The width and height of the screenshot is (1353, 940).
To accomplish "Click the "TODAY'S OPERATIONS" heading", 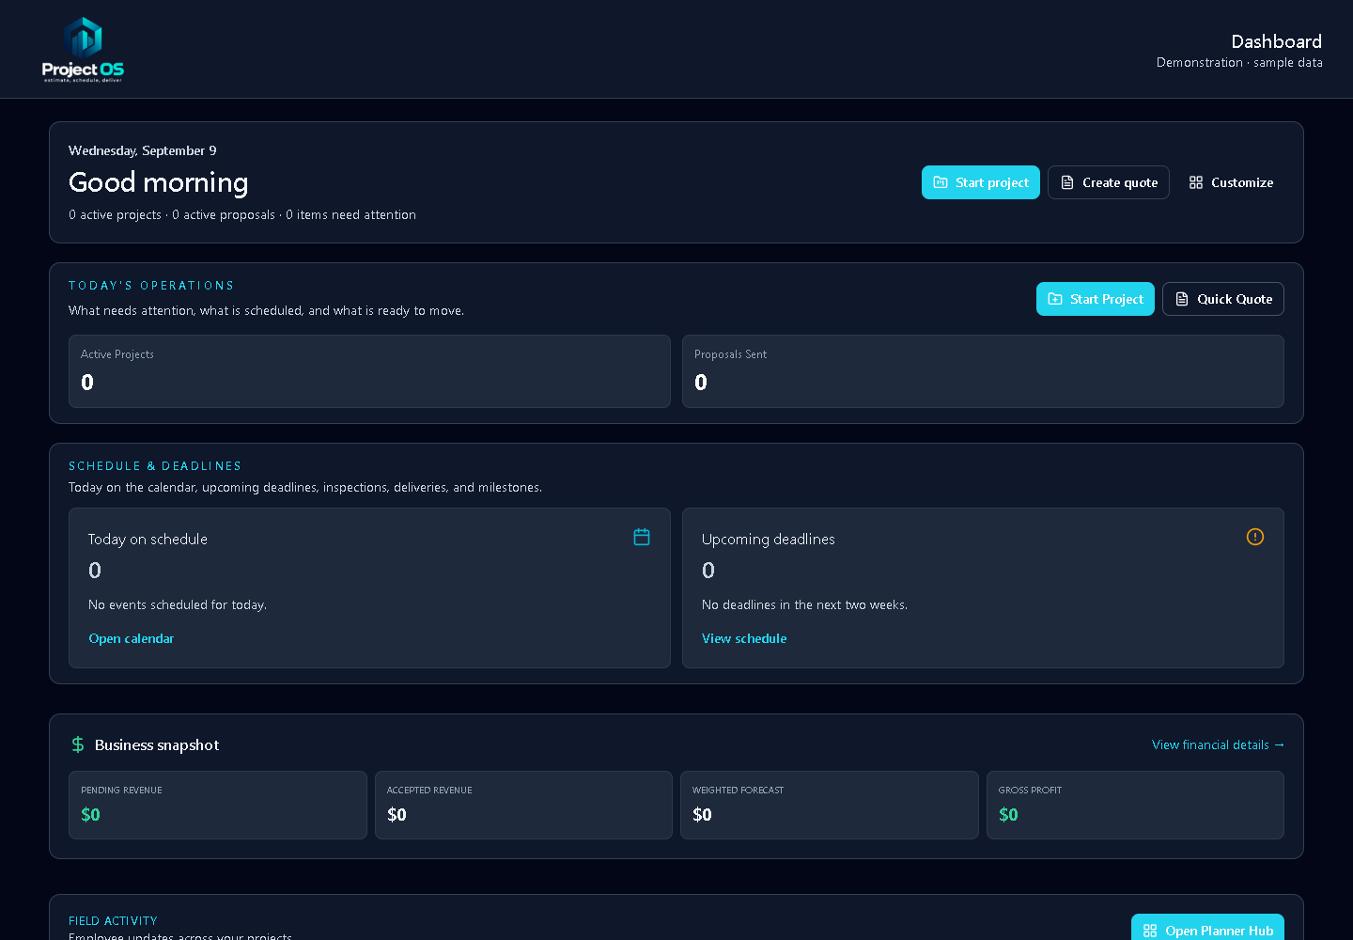I will point(151,286).
